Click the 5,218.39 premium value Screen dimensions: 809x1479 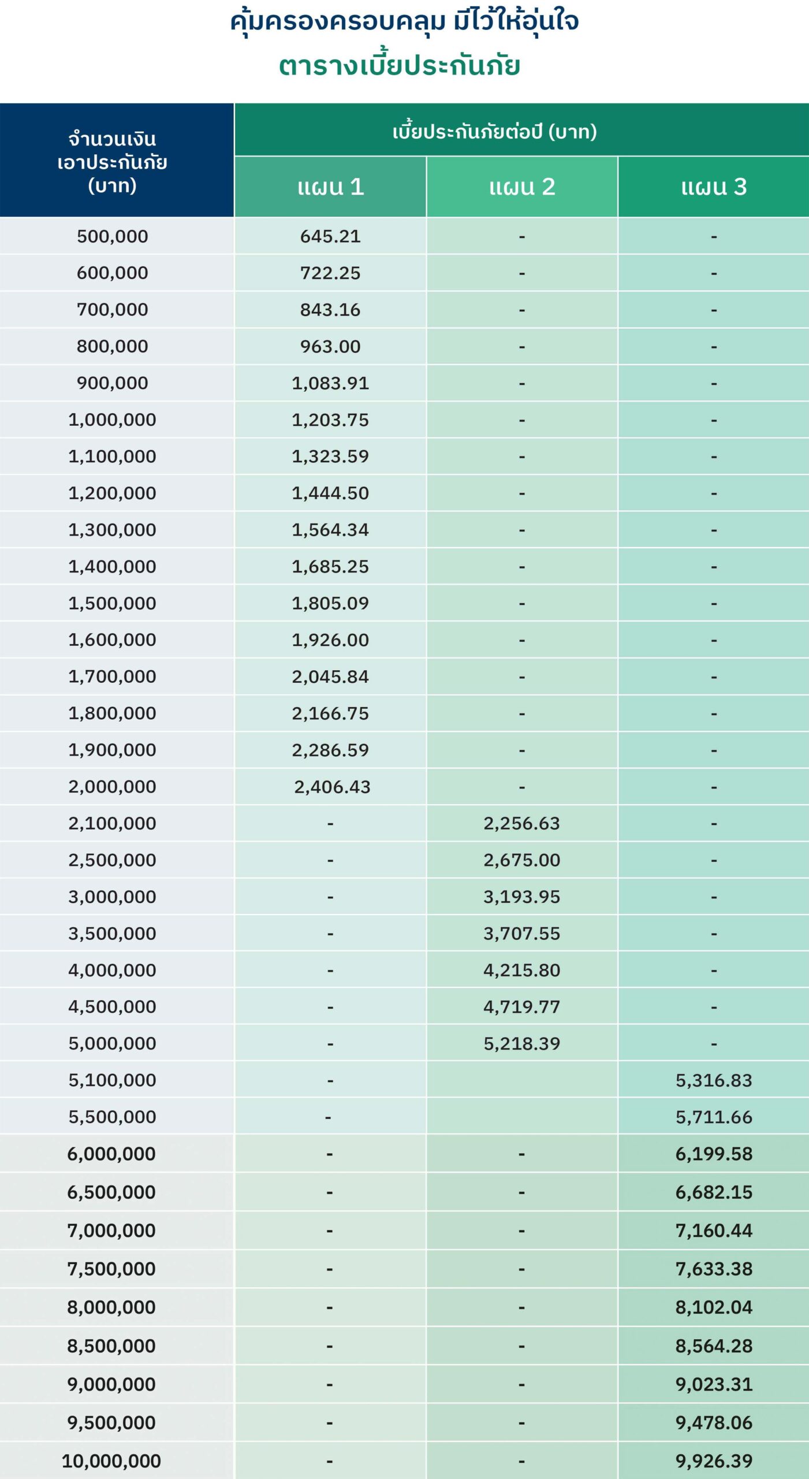(x=522, y=1043)
